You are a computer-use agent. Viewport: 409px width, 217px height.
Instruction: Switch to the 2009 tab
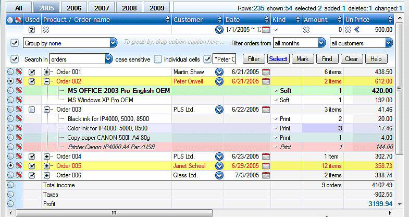click(157, 8)
